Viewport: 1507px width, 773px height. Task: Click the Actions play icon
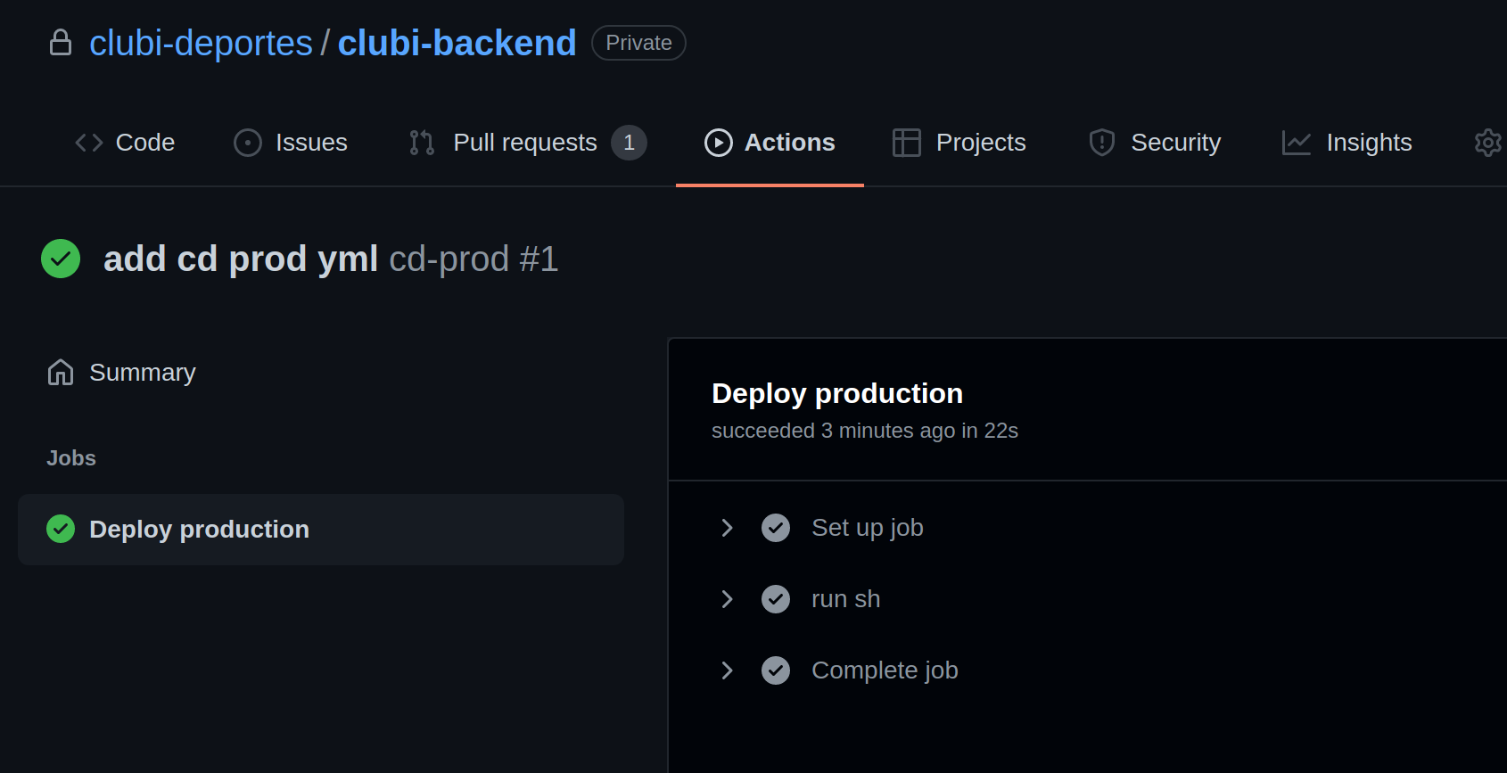(x=718, y=143)
